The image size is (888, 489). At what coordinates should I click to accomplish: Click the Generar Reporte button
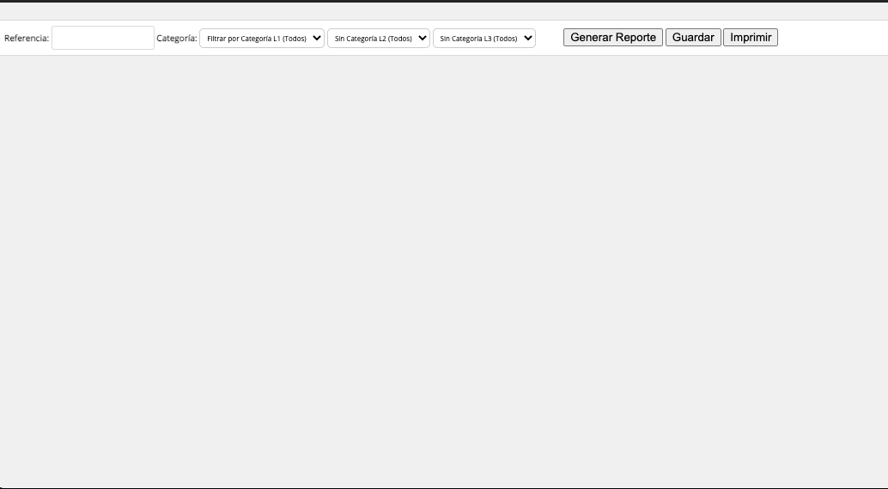point(613,38)
